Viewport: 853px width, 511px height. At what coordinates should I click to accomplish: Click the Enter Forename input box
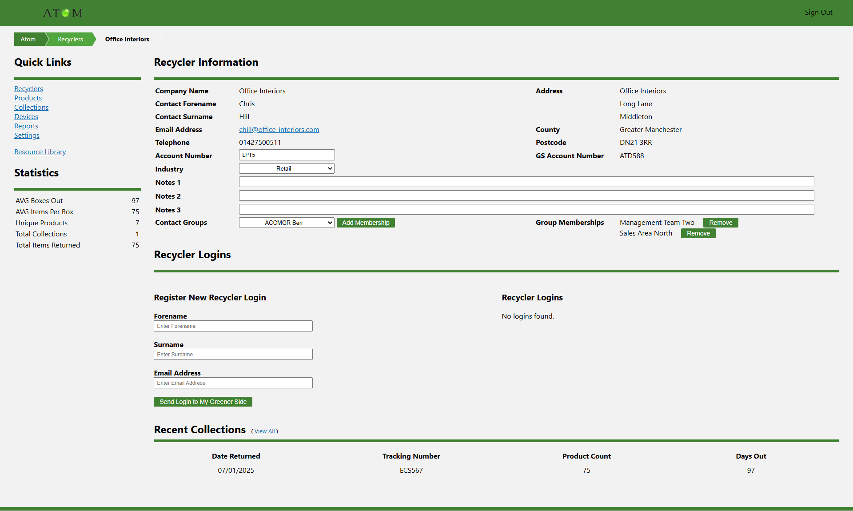pos(233,326)
